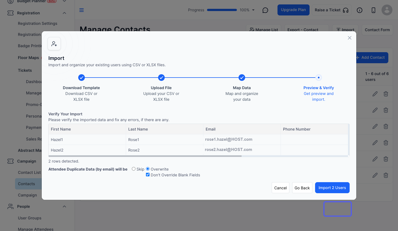Click the Cancel button

click(x=281, y=188)
